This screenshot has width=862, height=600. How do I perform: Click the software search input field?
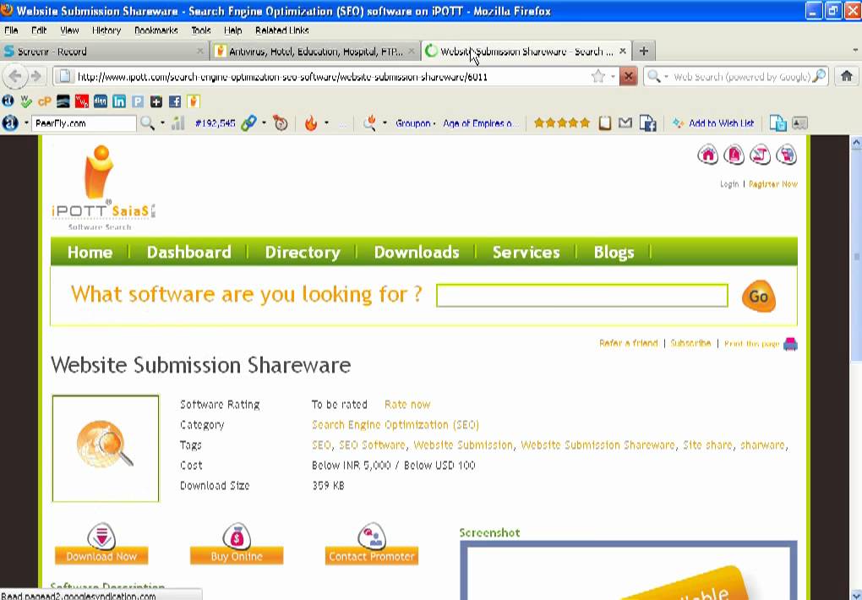(581, 296)
